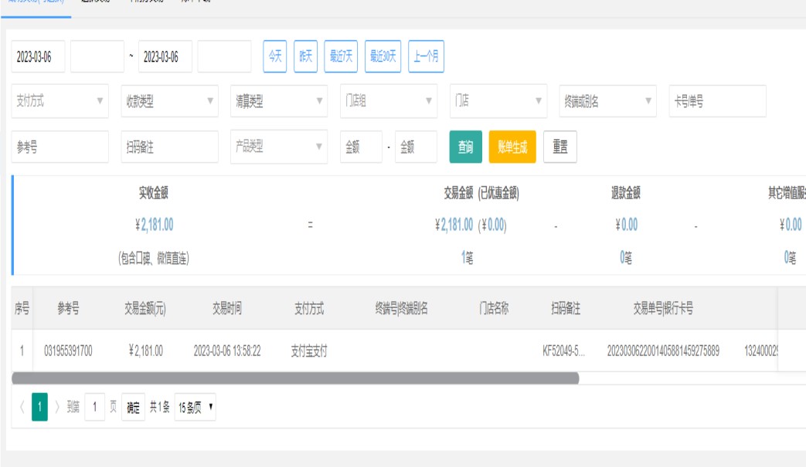Expand the 终端或别名 dropdown

click(x=607, y=101)
